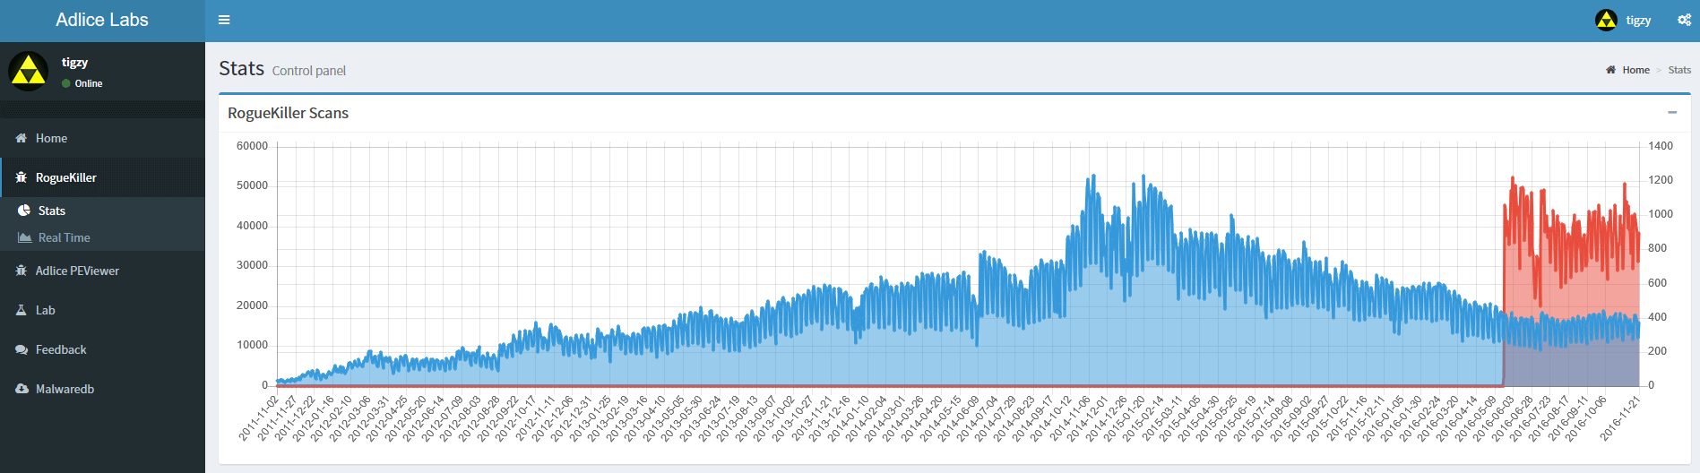This screenshot has height=473, width=1700.
Task: Open the tigzy user dropdown in header
Action: [x=1638, y=20]
